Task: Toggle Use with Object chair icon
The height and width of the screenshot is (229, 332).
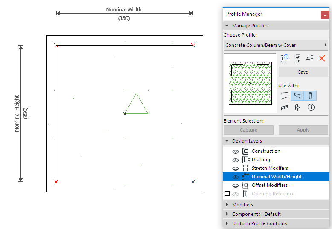Action: (x=297, y=108)
